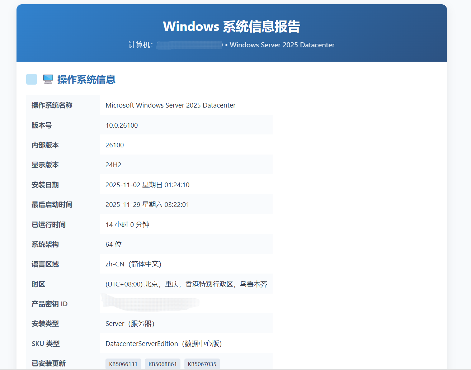Screen dimensions: 471x370
Task: Click the Microsoft Windows Server 2025 Datacenter value
Action: (170, 105)
